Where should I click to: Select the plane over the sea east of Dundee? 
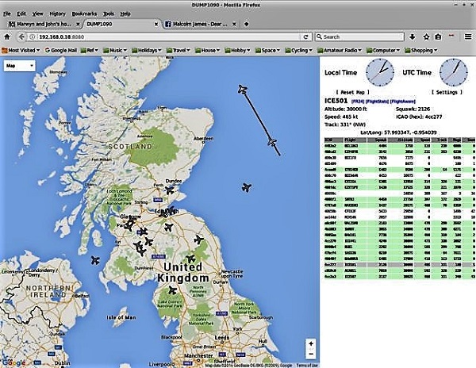[x=247, y=187]
